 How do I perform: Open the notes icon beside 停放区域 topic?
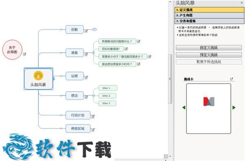[x=93, y=130]
